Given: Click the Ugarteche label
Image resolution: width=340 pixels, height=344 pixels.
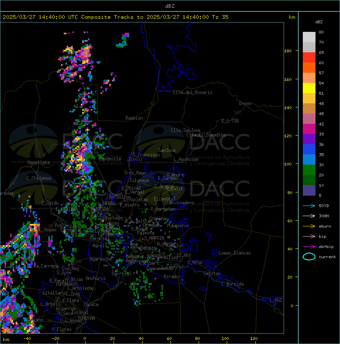Looking at the screenshot, I should [101, 259].
